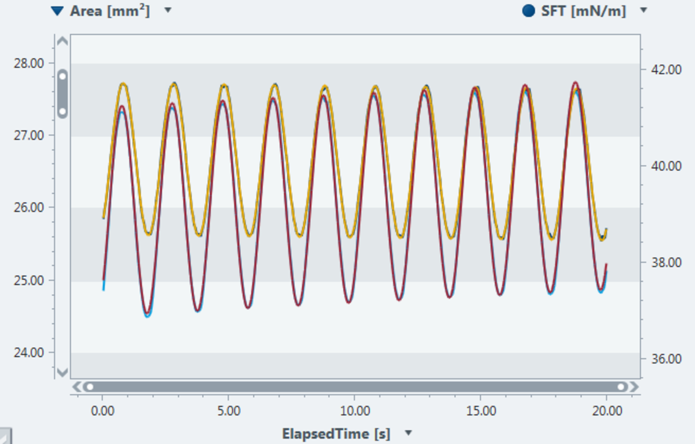
Task: Click the horizontal zoom bar left chevron
Action: tap(76, 387)
